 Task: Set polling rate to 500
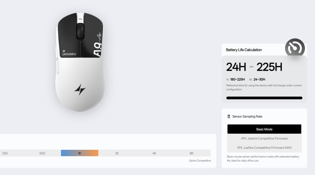pyautogui.click(x=42, y=153)
